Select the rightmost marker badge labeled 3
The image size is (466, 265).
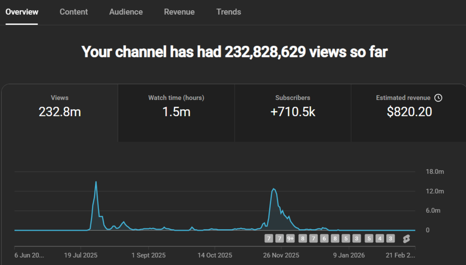tap(390, 239)
